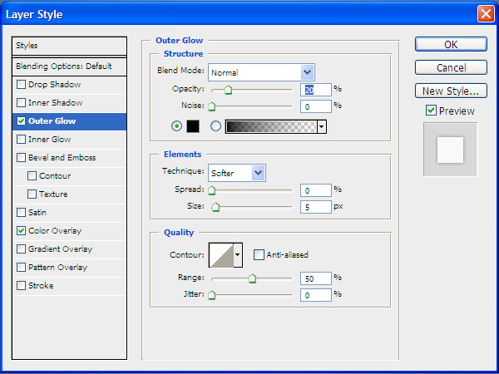Click the Jitter slider handle
The image size is (499, 374).
211,295
